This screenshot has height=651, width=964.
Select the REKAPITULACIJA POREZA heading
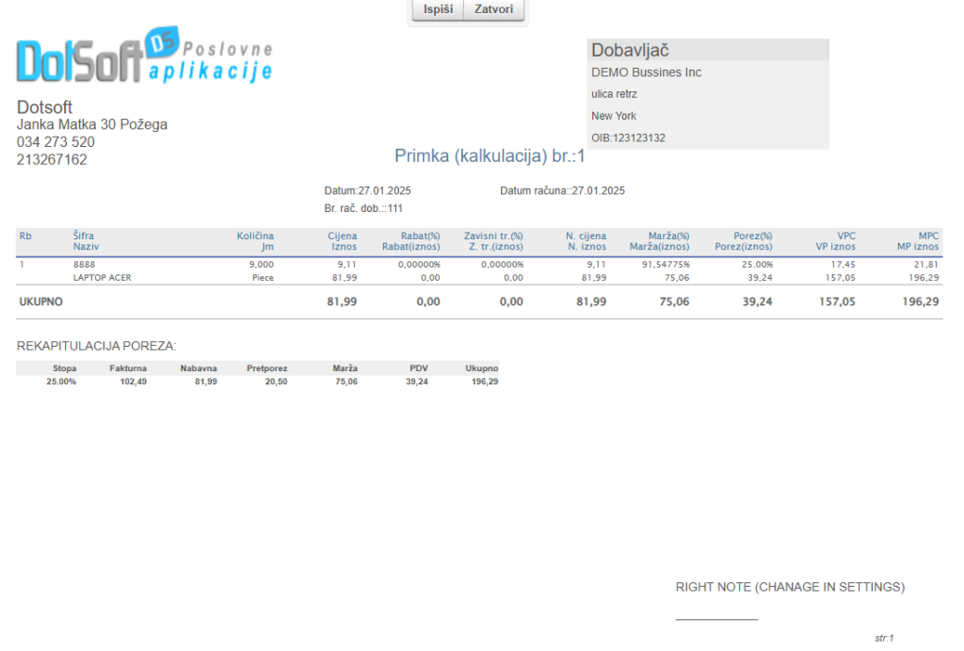96,347
